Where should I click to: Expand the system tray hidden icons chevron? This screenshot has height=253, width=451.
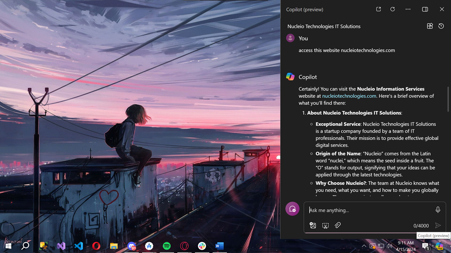364,246
